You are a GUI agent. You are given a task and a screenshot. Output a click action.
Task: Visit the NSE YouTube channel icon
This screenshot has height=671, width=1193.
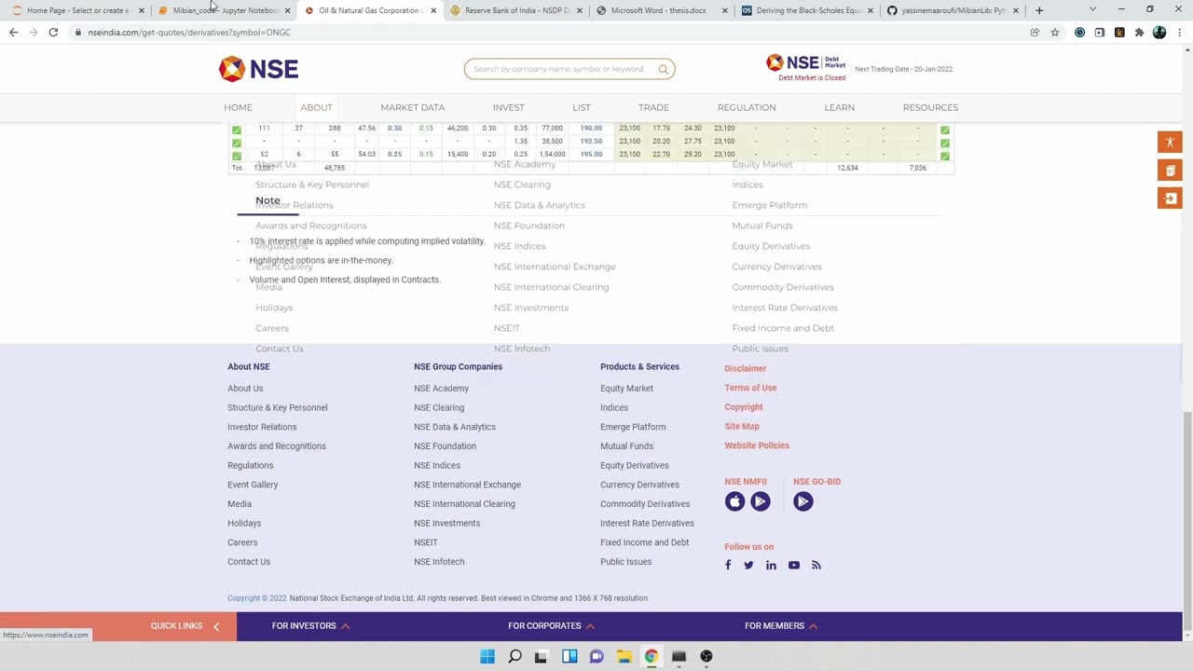pyautogui.click(x=794, y=565)
